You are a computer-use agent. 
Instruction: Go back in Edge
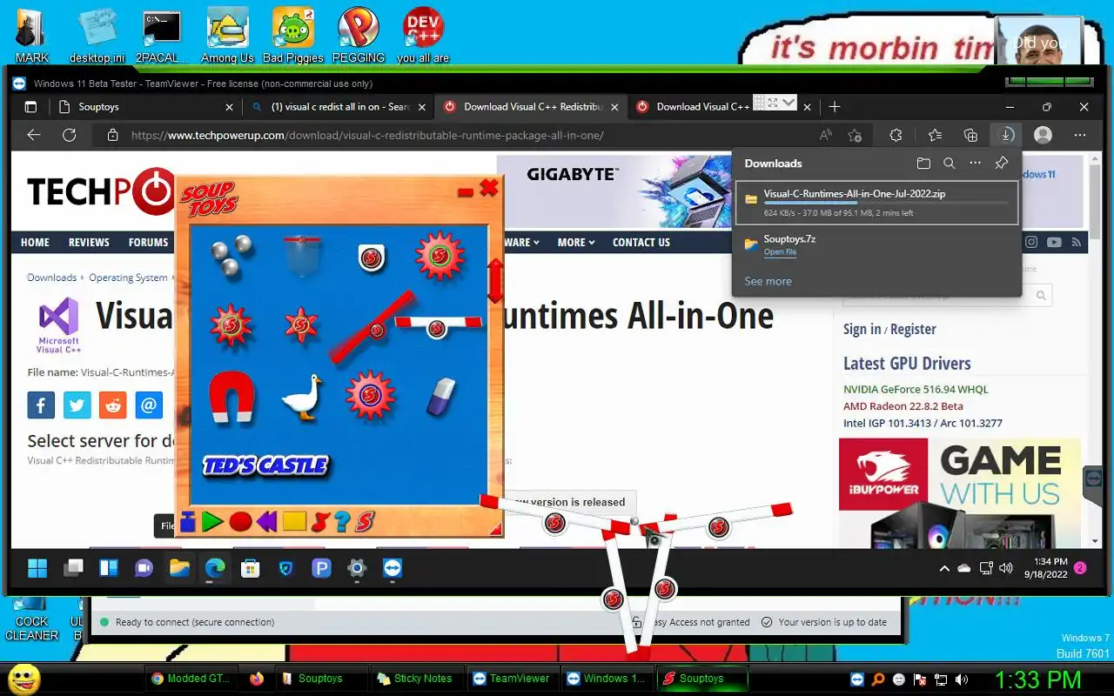[x=33, y=135]
